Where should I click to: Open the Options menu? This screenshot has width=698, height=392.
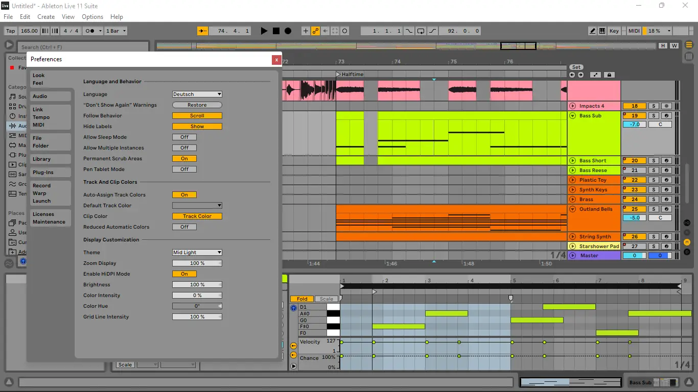(x=92, y=17)
